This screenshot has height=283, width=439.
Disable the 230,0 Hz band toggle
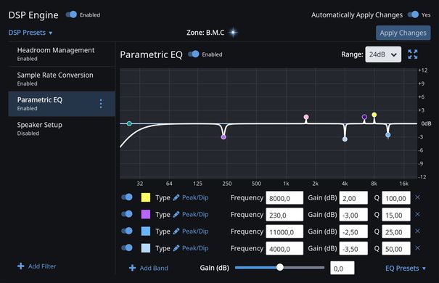point(127,214)
